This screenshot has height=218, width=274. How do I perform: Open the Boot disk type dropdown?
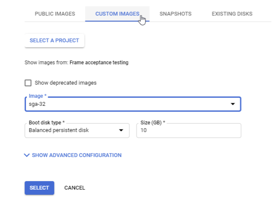coord(72,130)
